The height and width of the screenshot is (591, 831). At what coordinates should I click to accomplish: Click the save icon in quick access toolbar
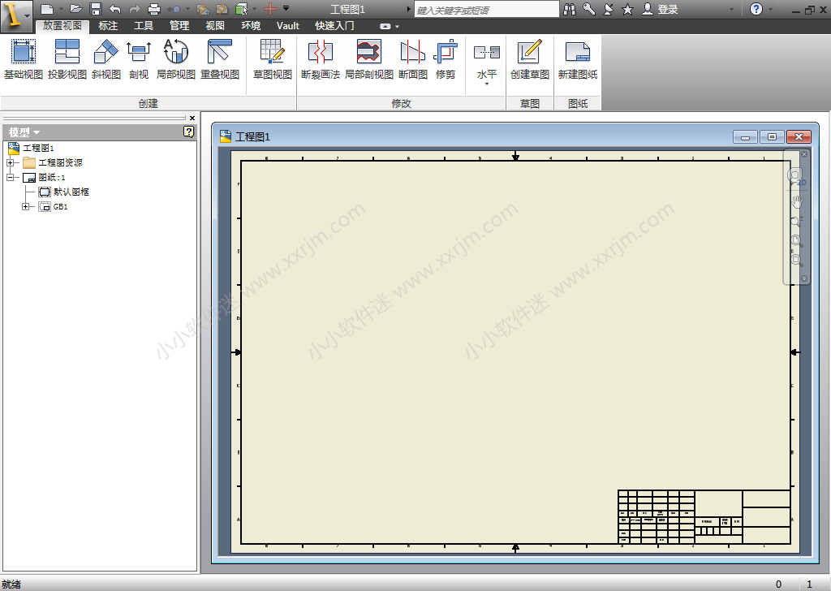(x=96, y=9)
